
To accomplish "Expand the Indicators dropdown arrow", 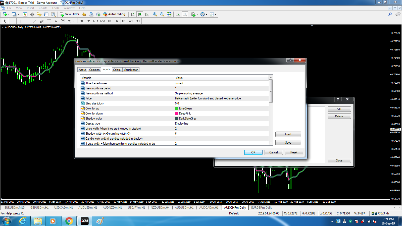I will [x=197, y=14].
